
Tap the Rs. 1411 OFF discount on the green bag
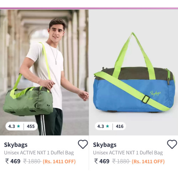pyautogui.click(x=59, y=162)
